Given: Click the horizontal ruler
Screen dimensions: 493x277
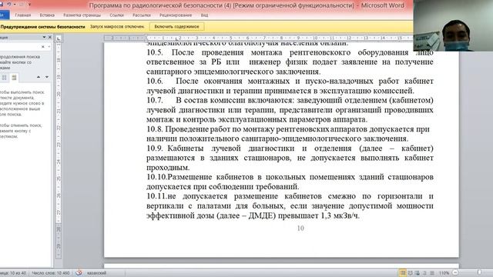Looking at the screenshot, I should (259, 38).
